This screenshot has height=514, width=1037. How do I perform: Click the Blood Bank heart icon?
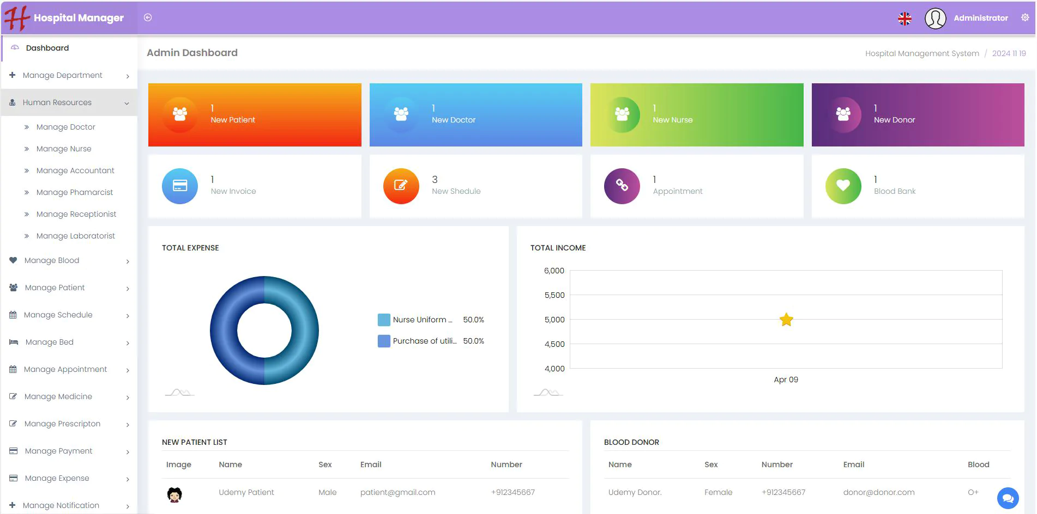[x=843, y=186]
